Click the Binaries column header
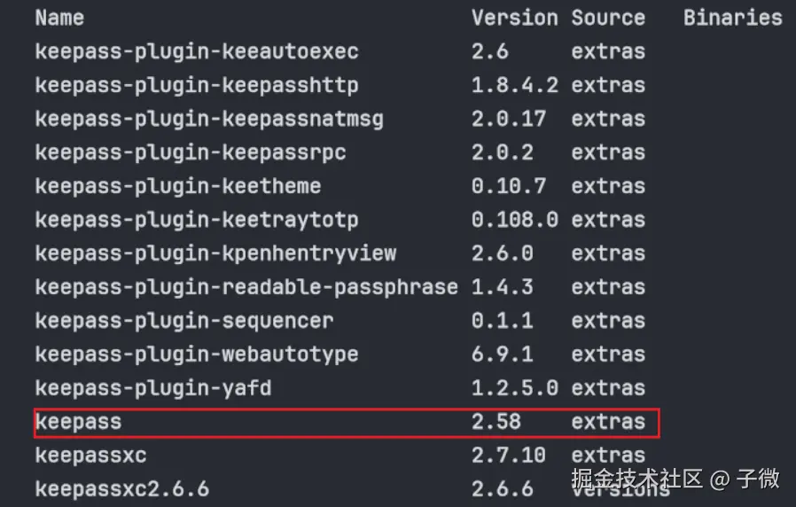Screen dimensions: 796x507 pyautogui.click(x=732, y=18)
